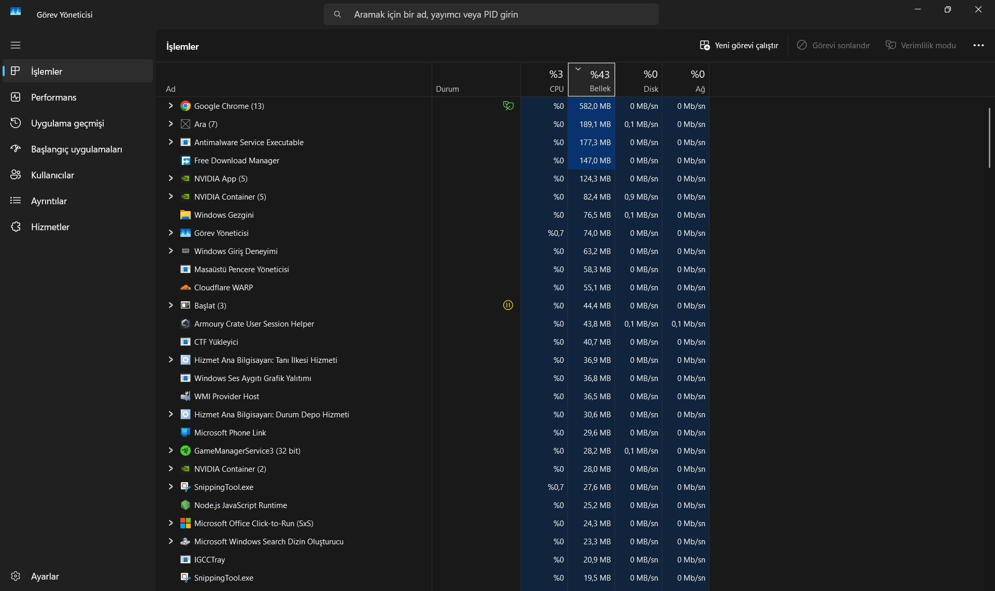Image resolution: width=995 pixels, height=591 pixels.
Task: Expand the GameManagerService3 (32 bit) group
Action: [x=170, y=451]
